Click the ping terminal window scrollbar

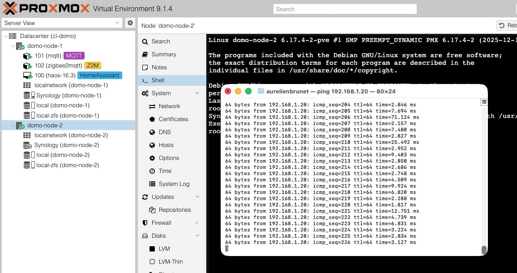coord(484,250)
